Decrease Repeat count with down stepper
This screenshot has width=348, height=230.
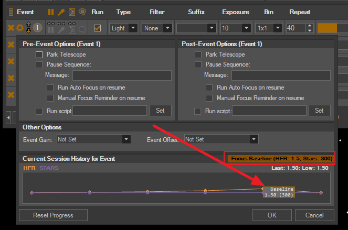pyautogui.click(x=310, y=30)
